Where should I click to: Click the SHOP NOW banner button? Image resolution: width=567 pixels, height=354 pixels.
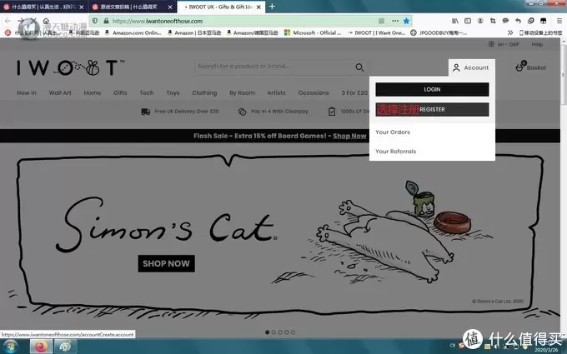click(x=166, y=263)
